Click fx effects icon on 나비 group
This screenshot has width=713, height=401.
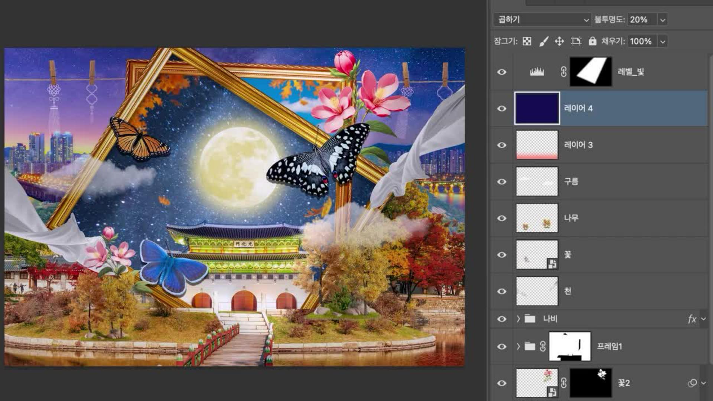click(x=691, y=319)
